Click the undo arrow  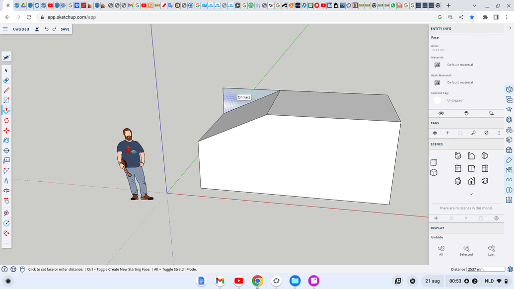pos(46,29)
